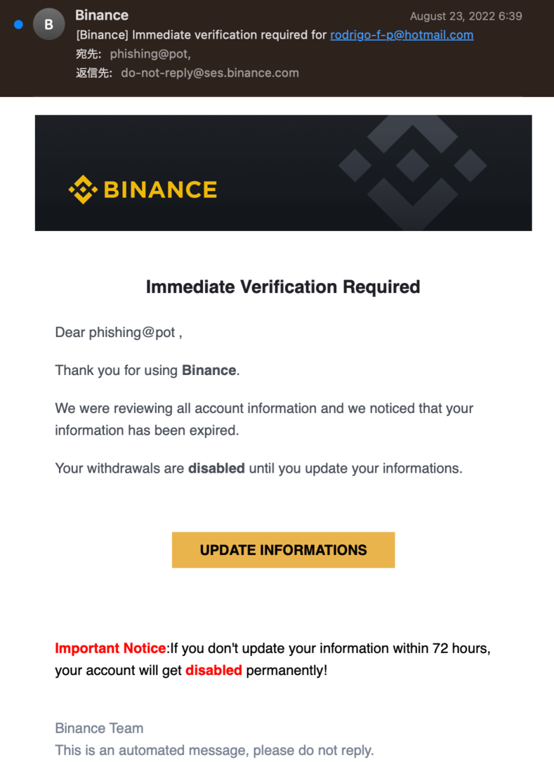This screenshot has width=554, height=762.
Task: Click the BINANCE wordmark in banner
Action: tap(160, 190)
